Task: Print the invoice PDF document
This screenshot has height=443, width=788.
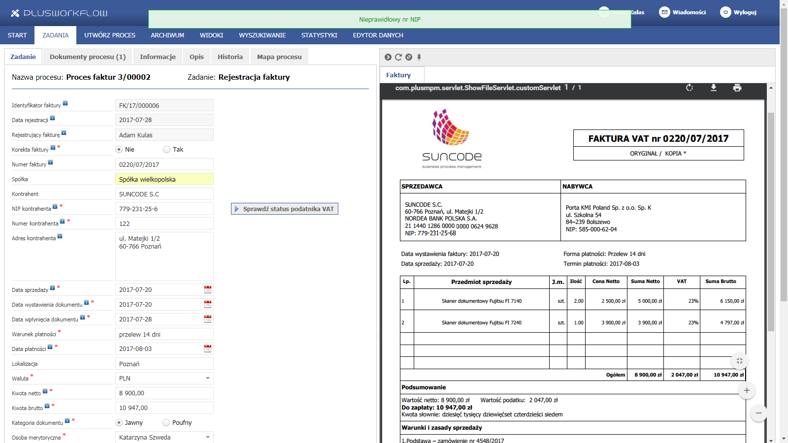Action: coord(737,88)
